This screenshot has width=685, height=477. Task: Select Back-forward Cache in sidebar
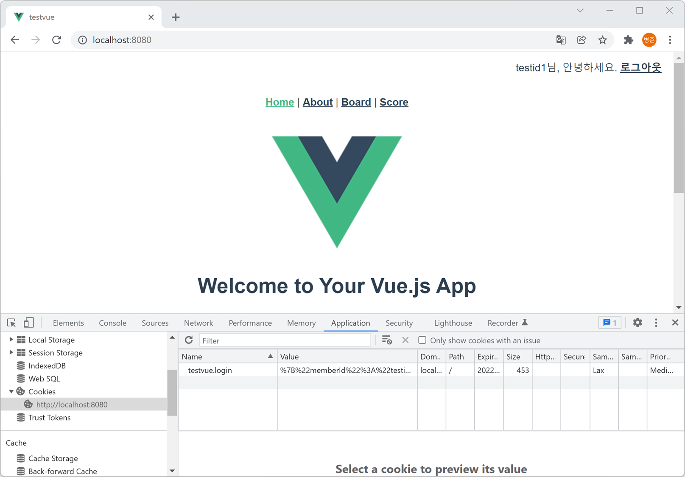click(x=62, y=471)
